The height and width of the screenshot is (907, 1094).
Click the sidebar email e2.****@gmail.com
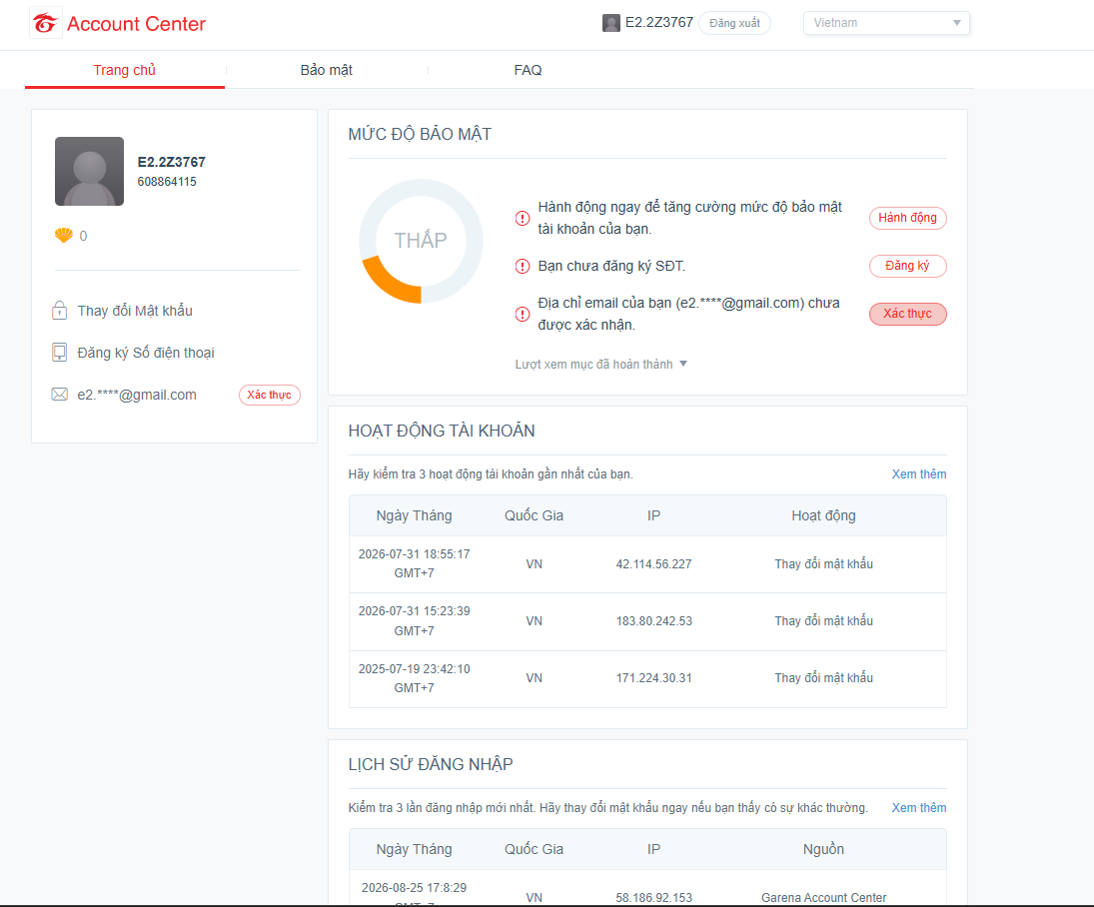click(x=137, y=395)
